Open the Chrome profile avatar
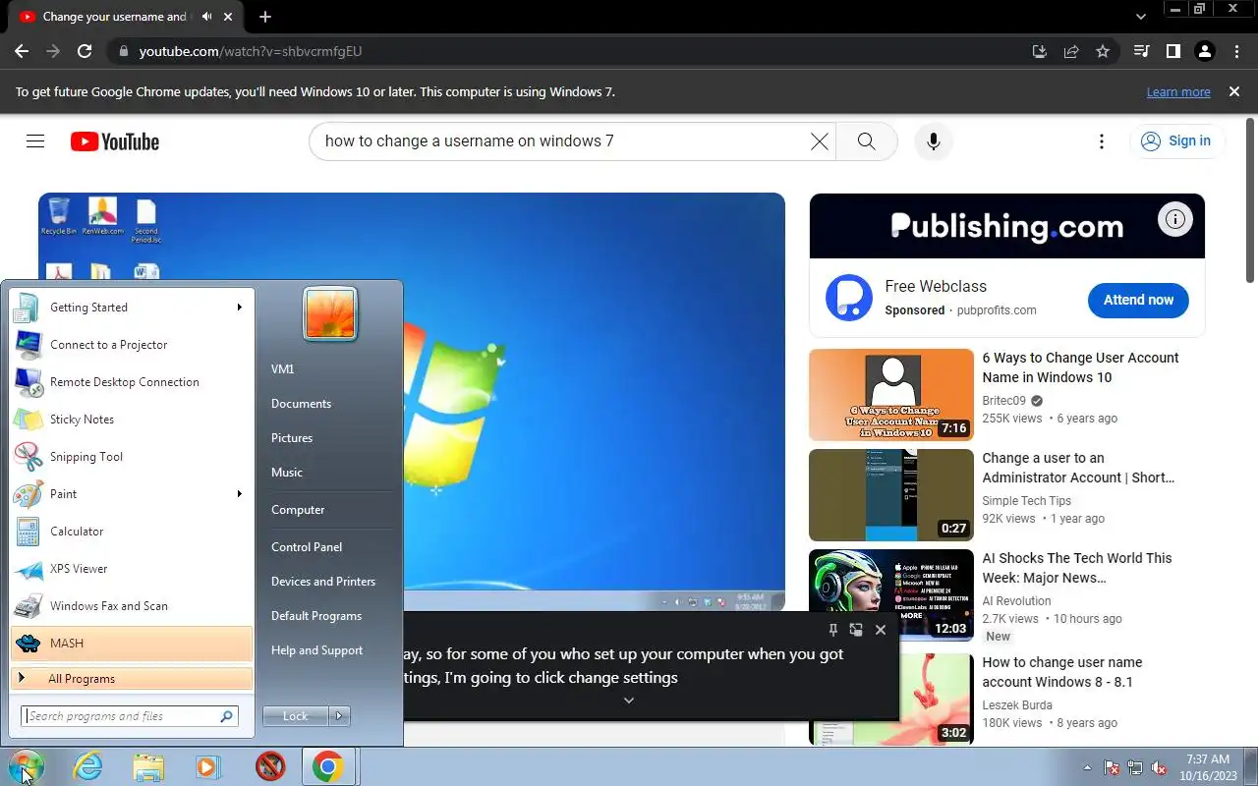The height and width of the screenshot is (786, 1258). [1204, 51]
